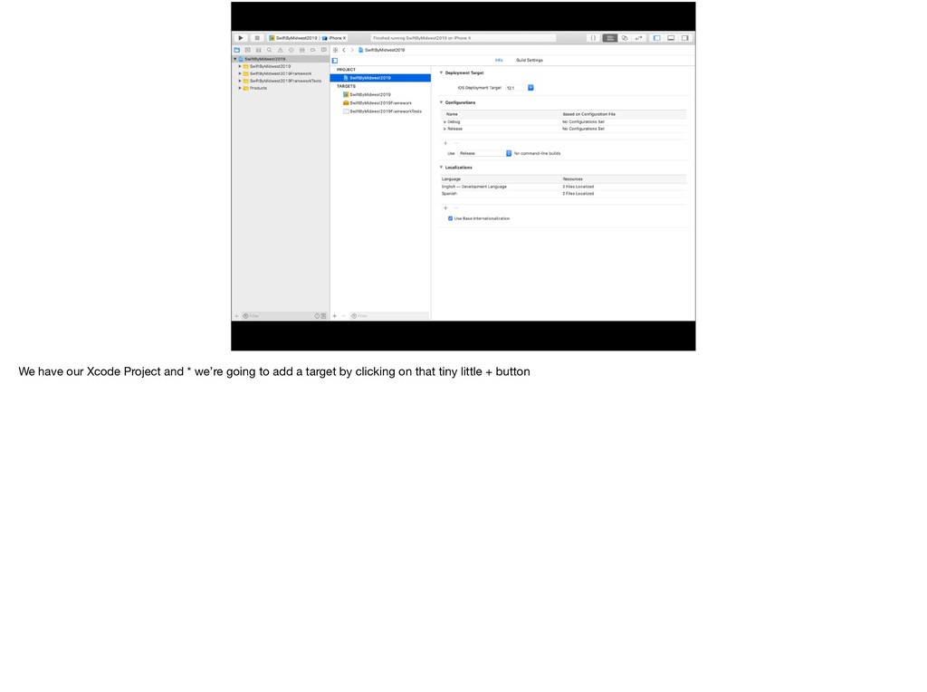Click the Run (play) button
Viewport: 927px width, 692px height.
pos(241,38)
